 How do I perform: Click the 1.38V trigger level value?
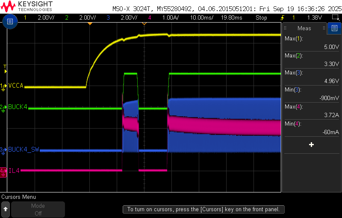(x=315, y=17)
